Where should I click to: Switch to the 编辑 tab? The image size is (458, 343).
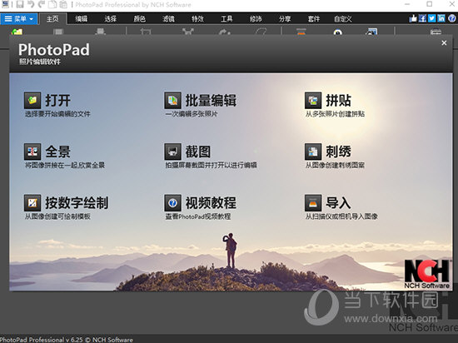82,19
